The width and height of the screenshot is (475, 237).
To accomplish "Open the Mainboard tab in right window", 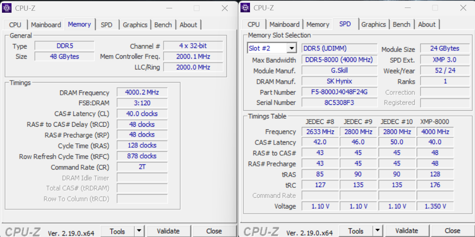I will (x=285, y=25).
